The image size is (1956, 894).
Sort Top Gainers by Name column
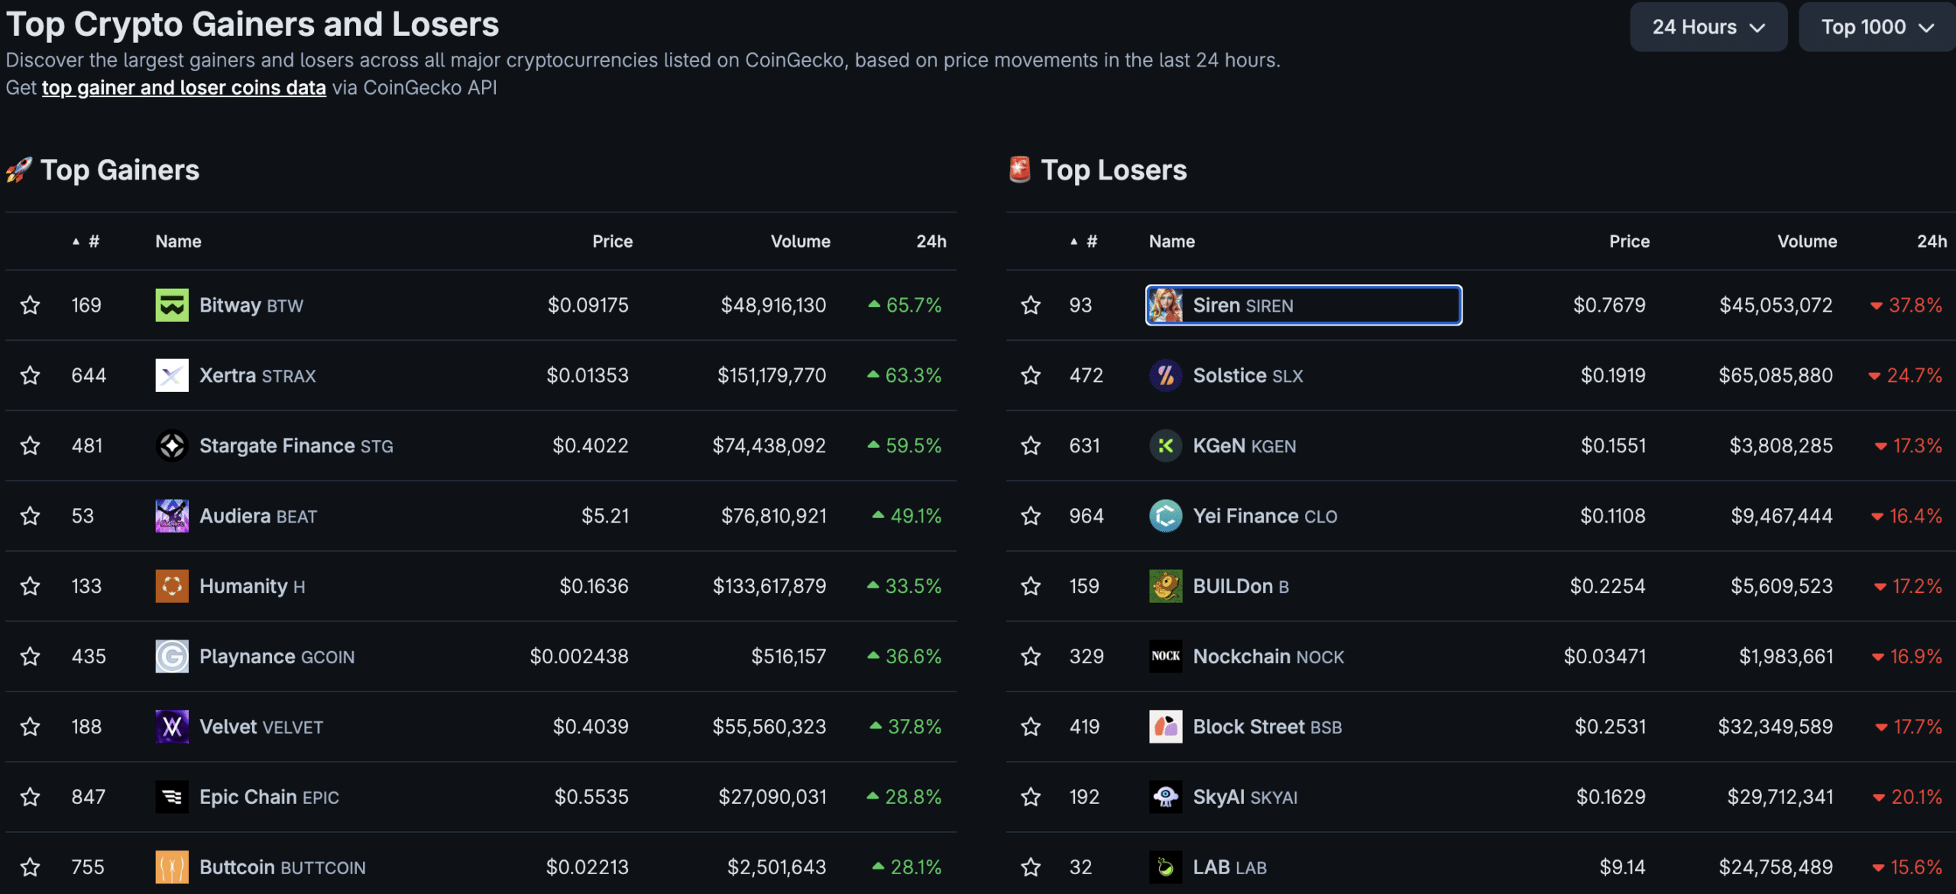click(x=179, y=241)
